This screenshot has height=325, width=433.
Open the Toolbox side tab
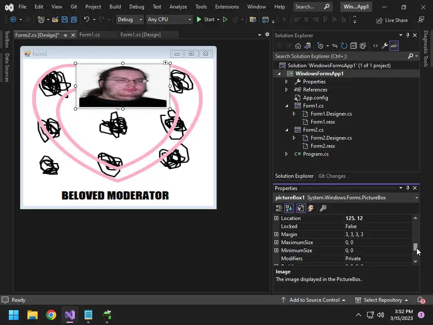coord(7,39)
